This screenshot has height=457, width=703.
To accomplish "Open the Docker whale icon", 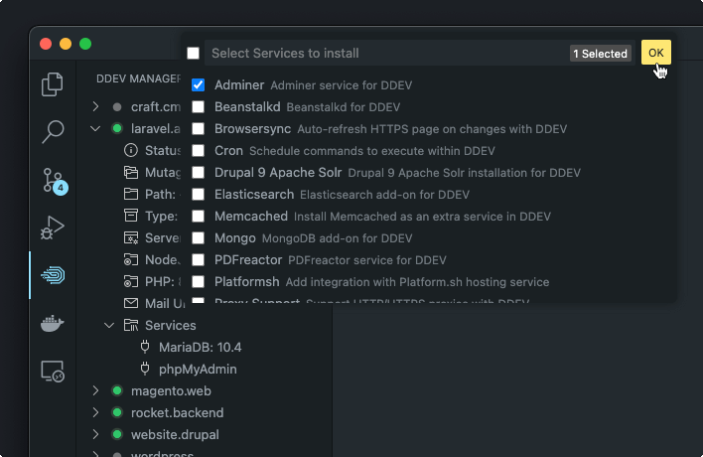I will click(x=53, y=323).
